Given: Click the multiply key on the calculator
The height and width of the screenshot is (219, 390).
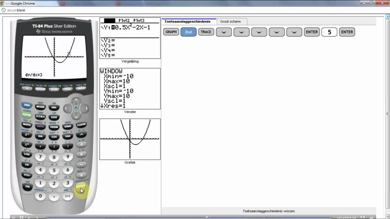Looking at the screenshot, I should 81,154.
